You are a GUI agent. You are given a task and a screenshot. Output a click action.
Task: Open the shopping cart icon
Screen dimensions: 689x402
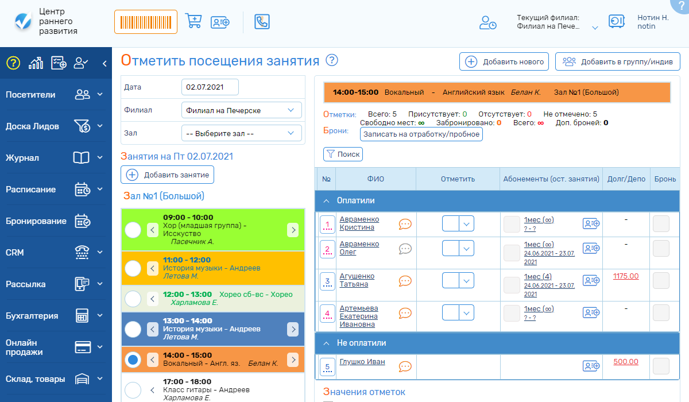point(193,21)
